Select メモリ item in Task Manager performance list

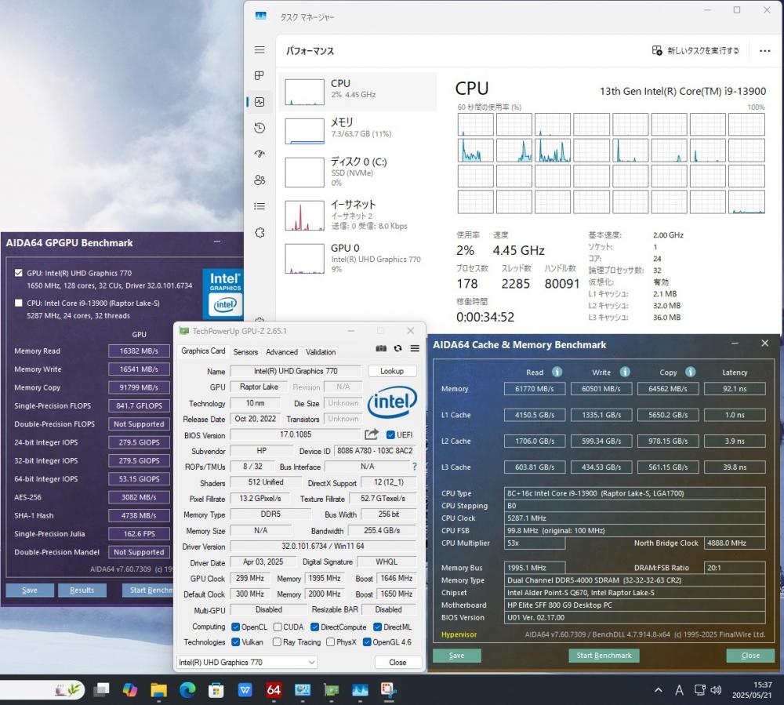point(358,130)
